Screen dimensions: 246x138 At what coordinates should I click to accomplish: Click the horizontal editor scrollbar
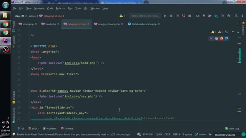[86, 120]
